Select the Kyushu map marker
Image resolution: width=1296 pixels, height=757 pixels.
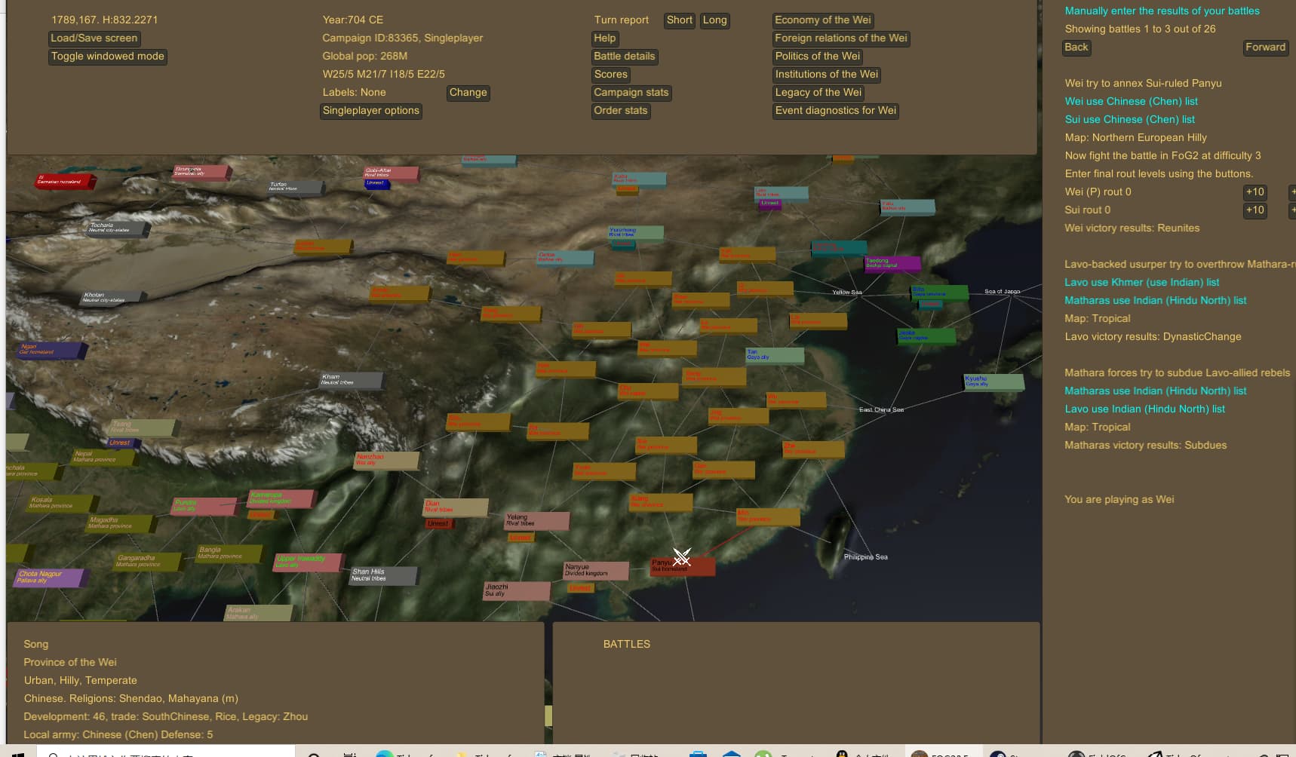pos(993,382)
